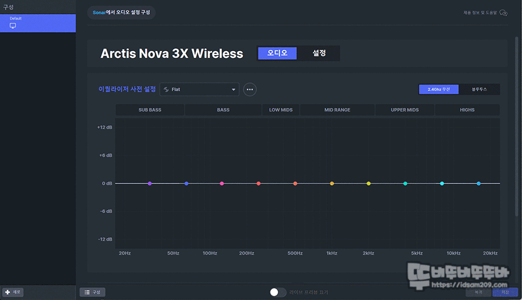
Task: Click the plus icon to add new config
Action: pos(8,292)
